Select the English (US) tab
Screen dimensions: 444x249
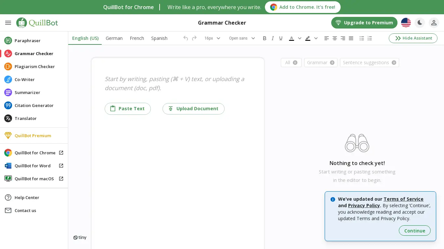pyautogui.click(x=85, y=38)
